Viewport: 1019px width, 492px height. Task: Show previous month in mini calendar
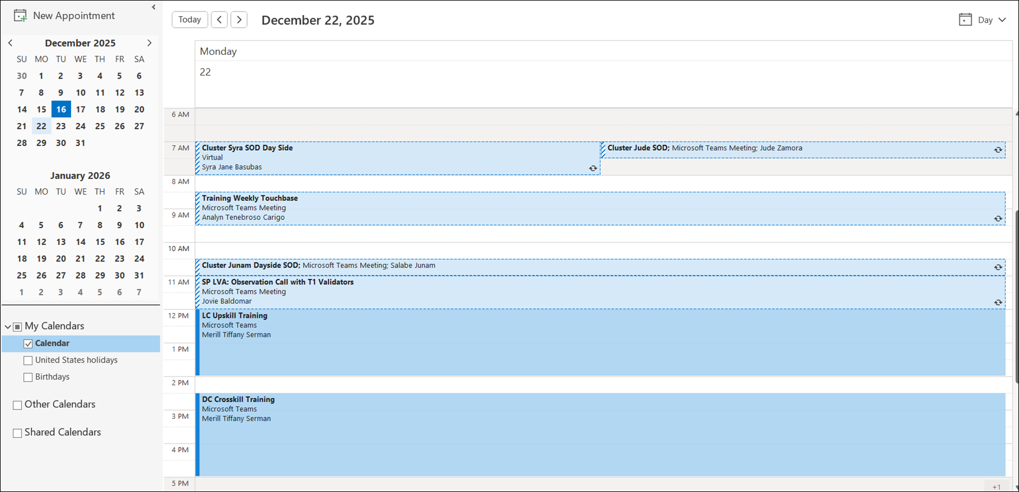[x=10, y=43]
